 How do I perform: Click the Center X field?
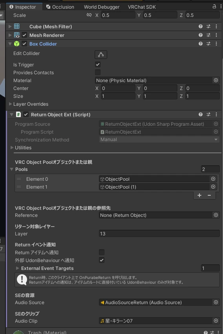pos(118,88)
